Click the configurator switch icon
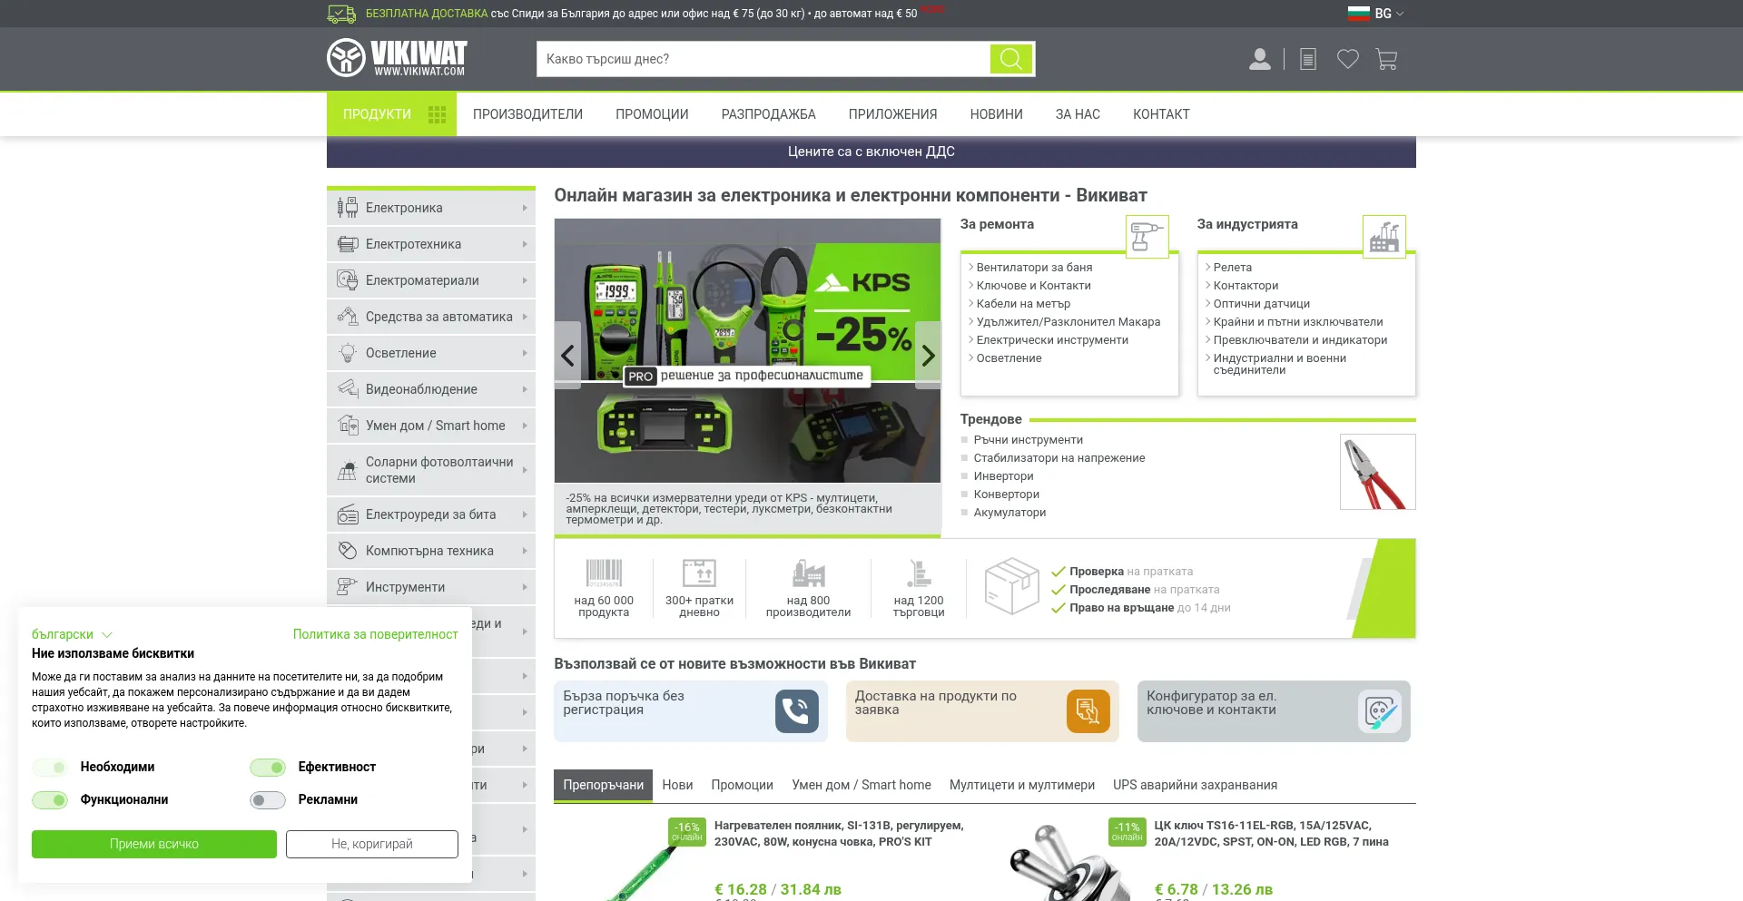Image resolution: width=1743 pixels, height=901 pixels. point(1379,711)
